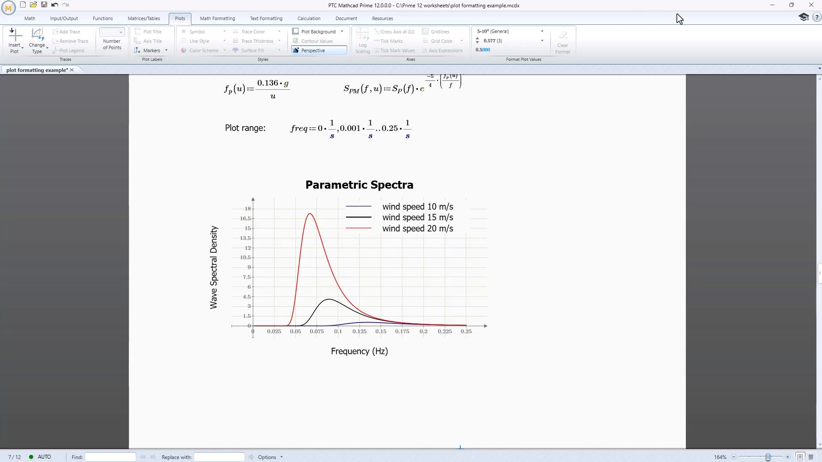Click the Add Trace icon

[56, 32]
